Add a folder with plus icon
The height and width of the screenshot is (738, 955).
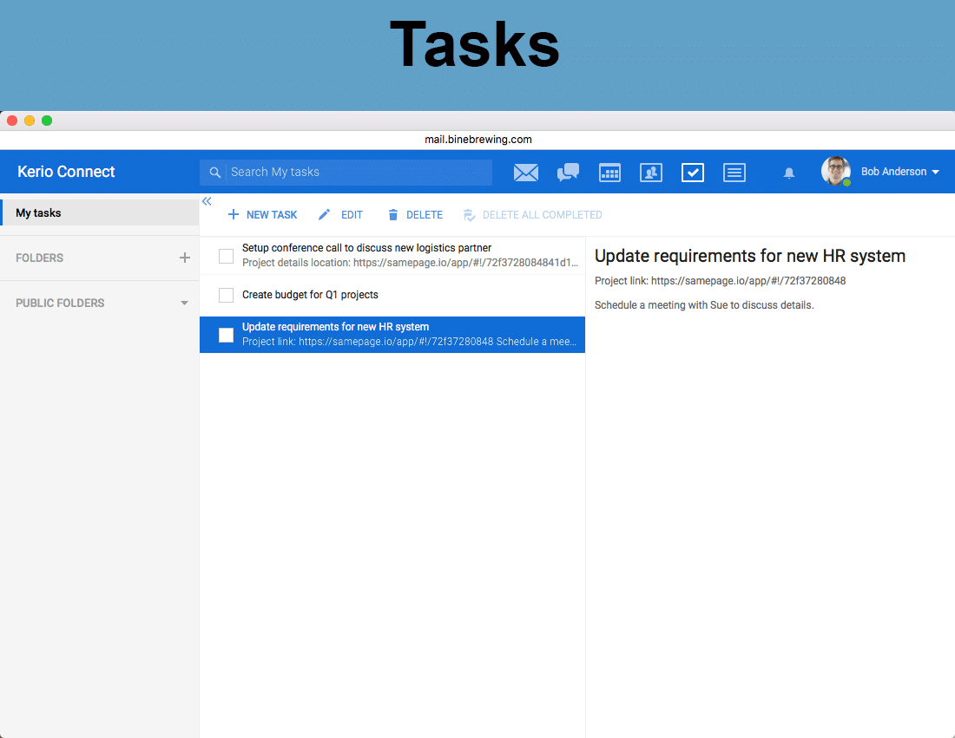pyautogui.click(x=185, y=258)
